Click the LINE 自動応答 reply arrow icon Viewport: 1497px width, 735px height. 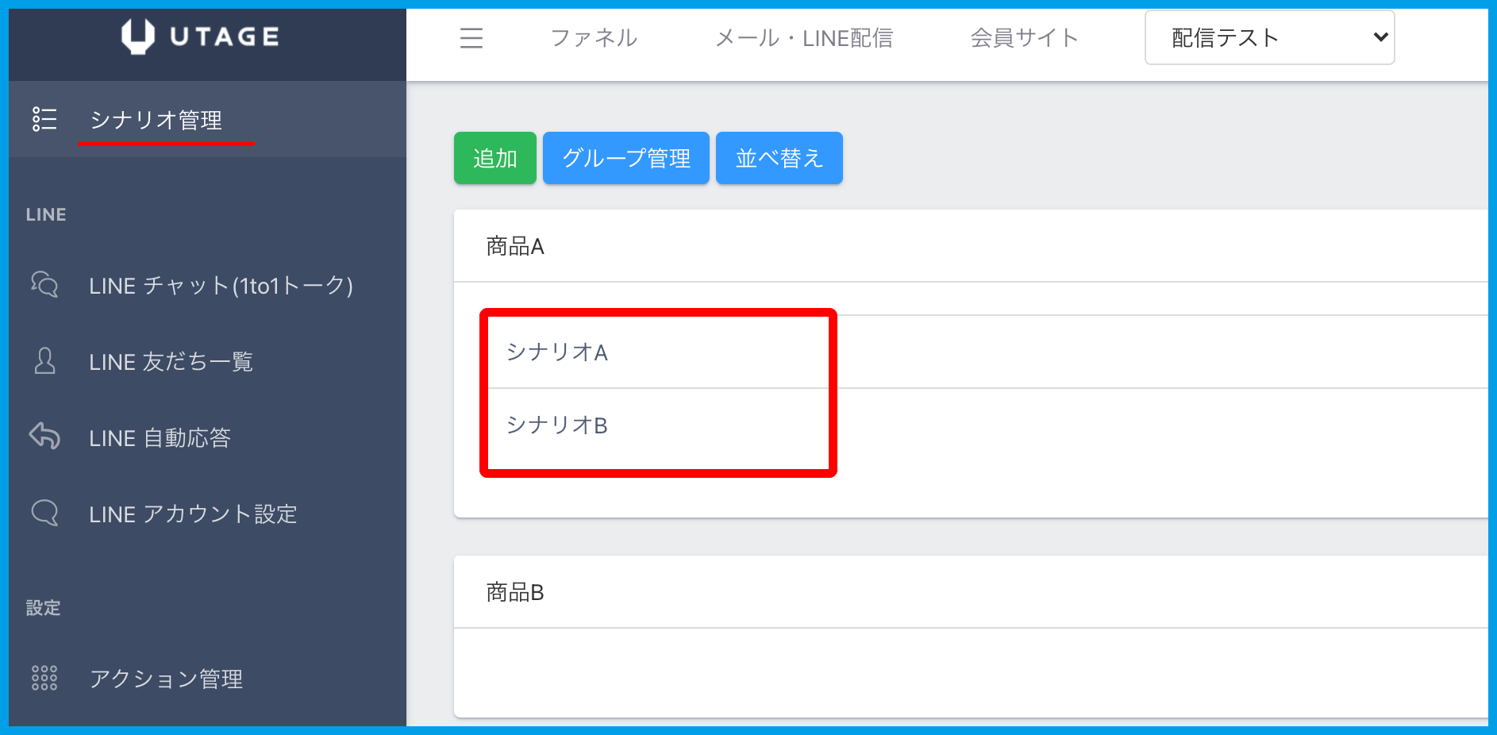click(x=44, y=437)
